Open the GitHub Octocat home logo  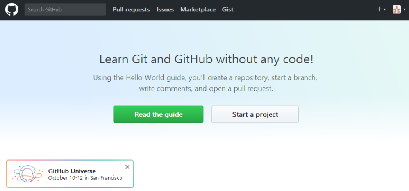click(x=12, y=10)
